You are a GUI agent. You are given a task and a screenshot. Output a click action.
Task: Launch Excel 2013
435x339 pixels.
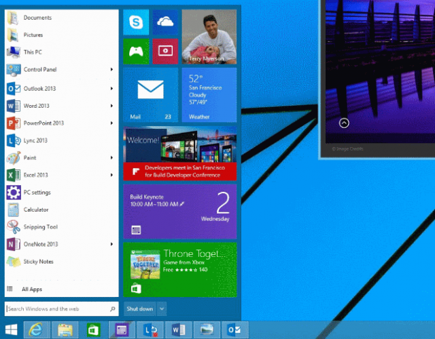62,175
